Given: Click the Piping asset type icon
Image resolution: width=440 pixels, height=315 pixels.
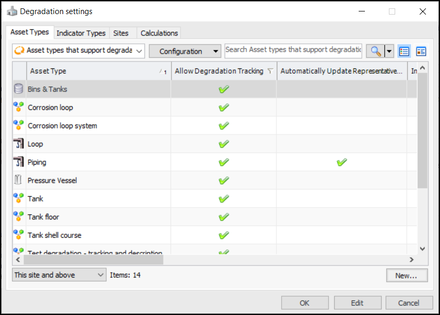Looking at the screenshot, I should click(19, 162).
